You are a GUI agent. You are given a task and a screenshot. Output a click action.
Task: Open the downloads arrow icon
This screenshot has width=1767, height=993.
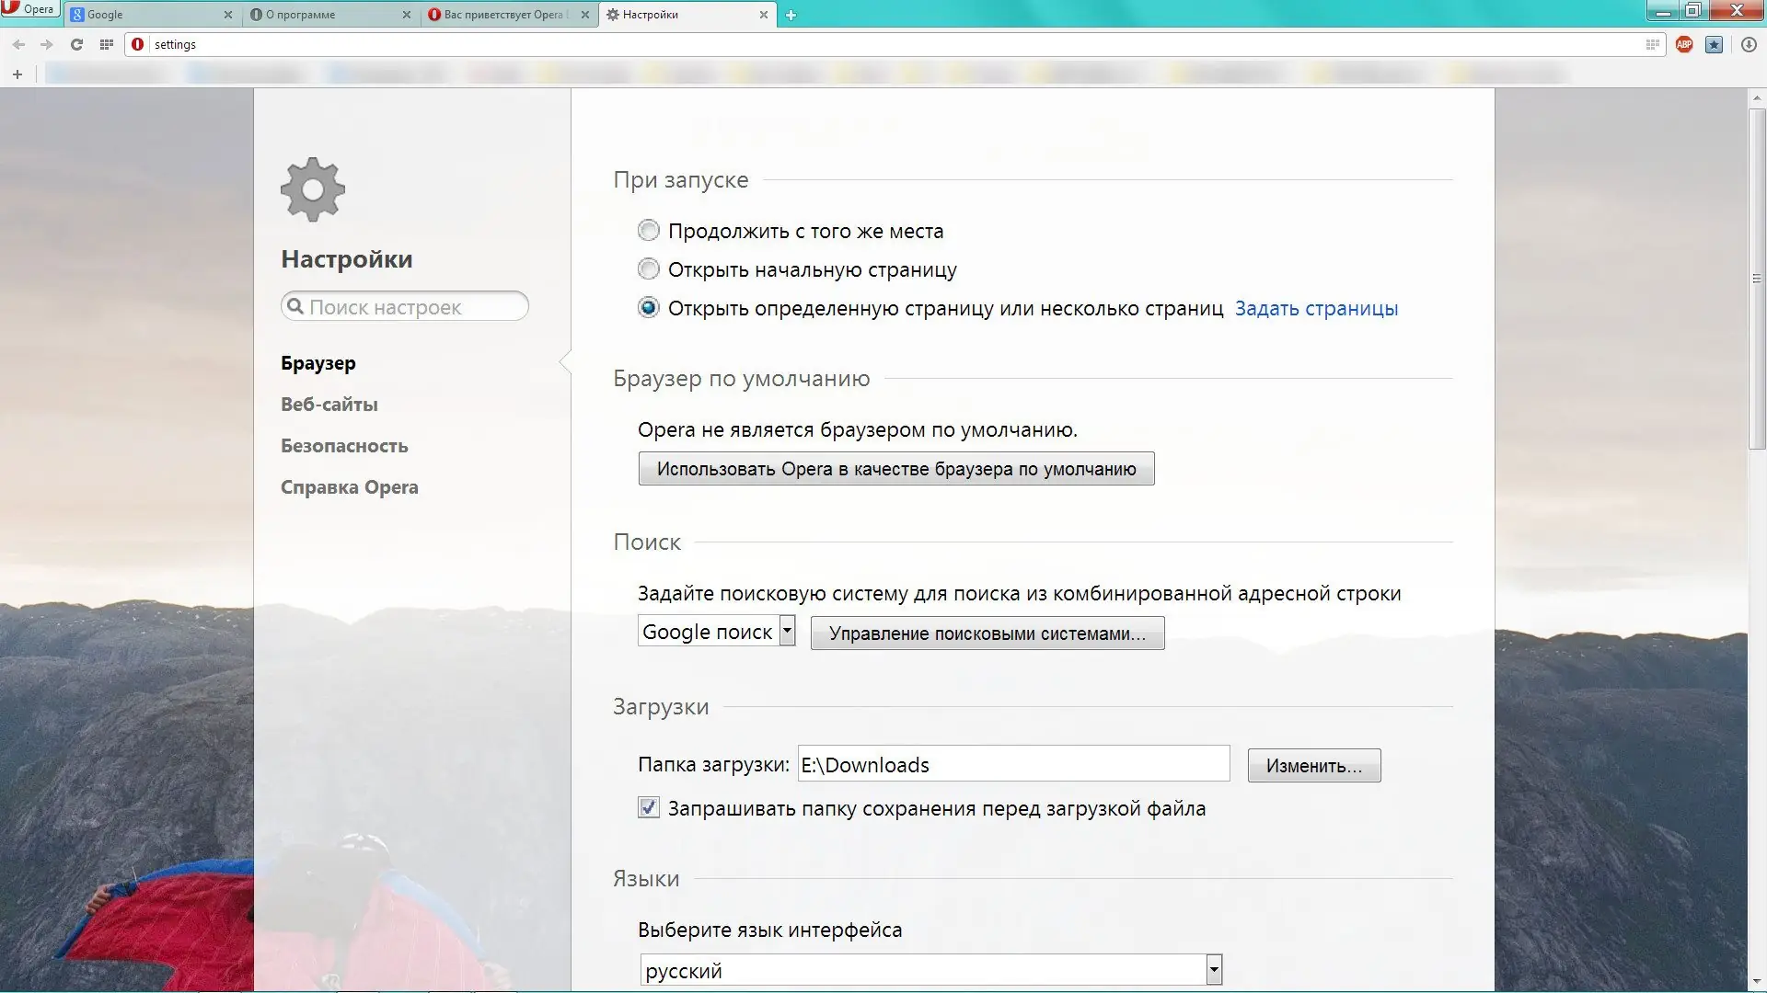tap(1749, 44)
